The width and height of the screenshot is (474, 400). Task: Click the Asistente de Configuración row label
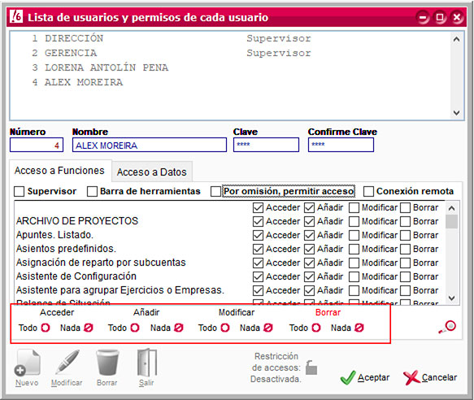pyautogui.click(x=76, y=276)
